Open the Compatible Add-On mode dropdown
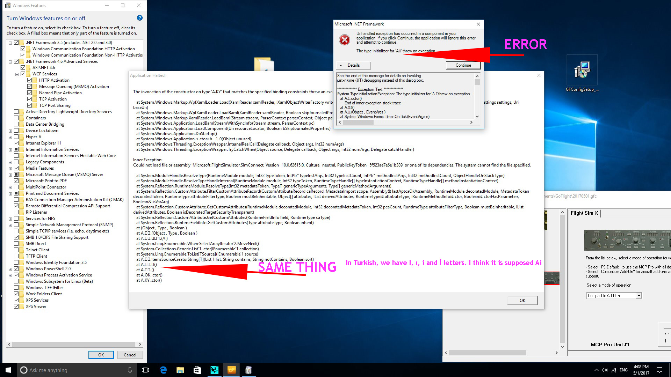This screenshot has height=377, width=671. tap(638, 296)
